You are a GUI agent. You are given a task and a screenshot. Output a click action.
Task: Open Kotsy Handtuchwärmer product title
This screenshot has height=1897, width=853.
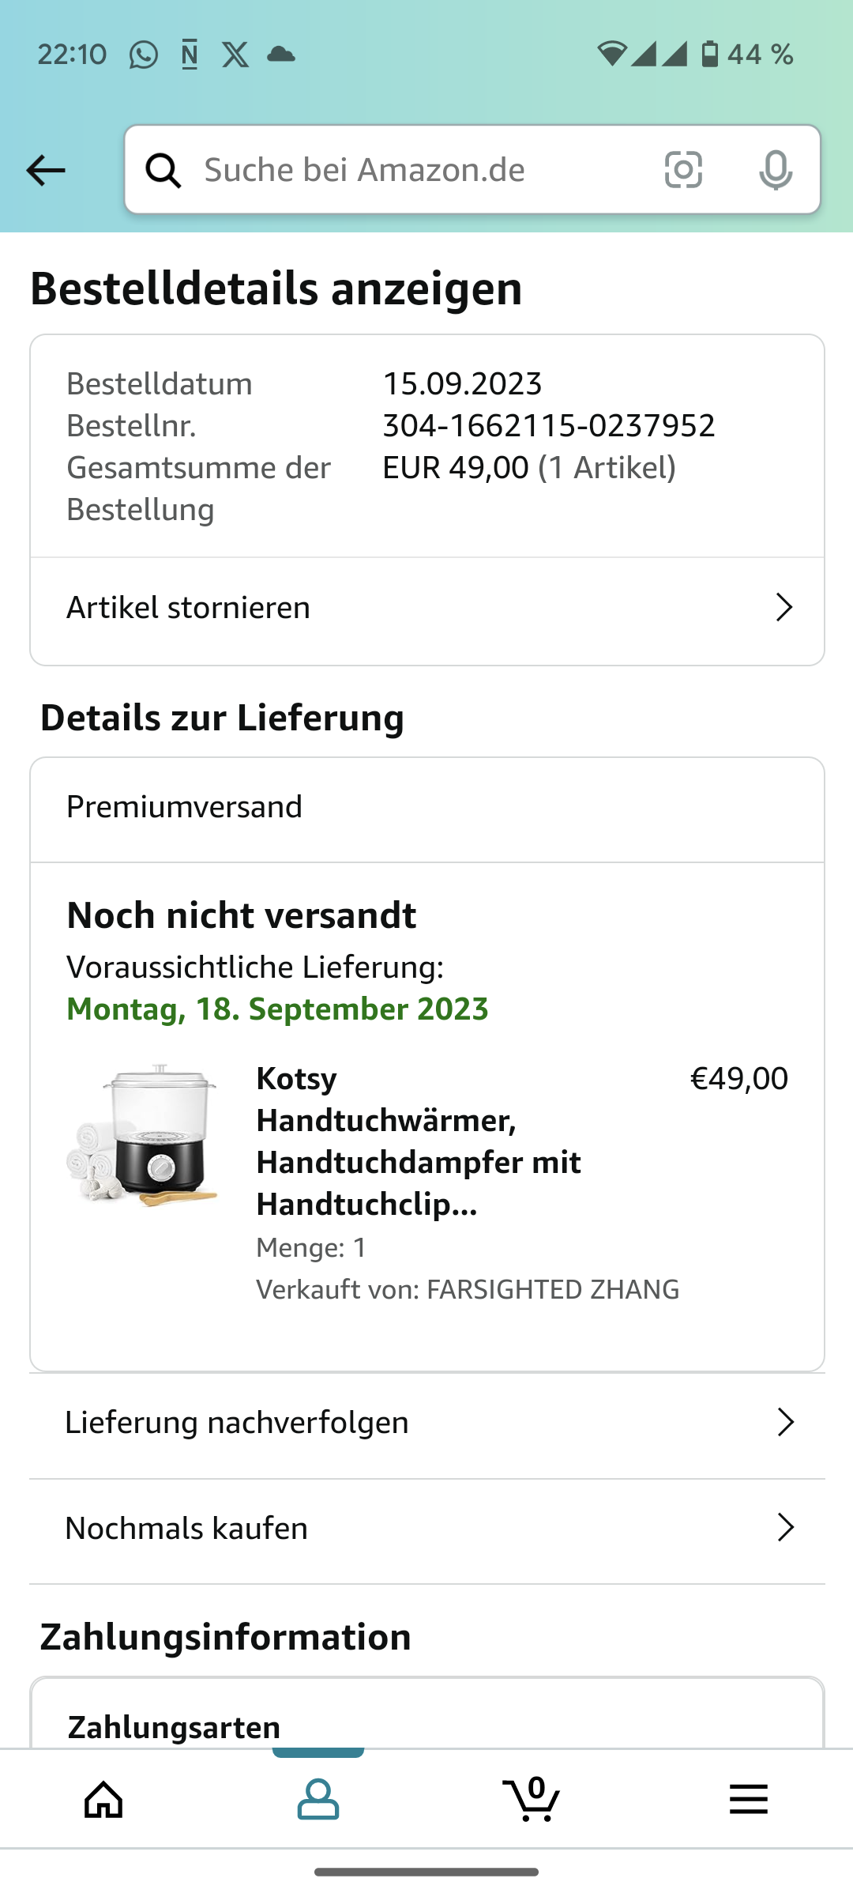click(x=419, y=1141)
